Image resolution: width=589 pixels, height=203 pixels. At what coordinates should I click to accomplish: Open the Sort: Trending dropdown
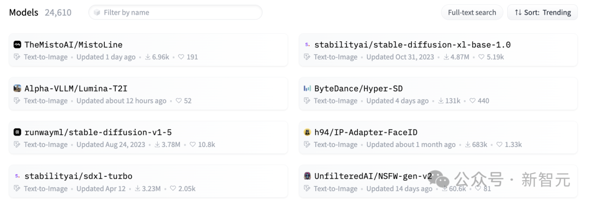[543, 13]
